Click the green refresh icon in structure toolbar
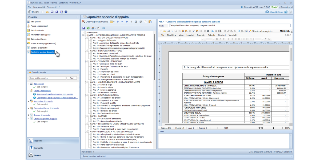The height and width of the screenshot is (160, 320). pyautogui.click(x=88, y=28)
